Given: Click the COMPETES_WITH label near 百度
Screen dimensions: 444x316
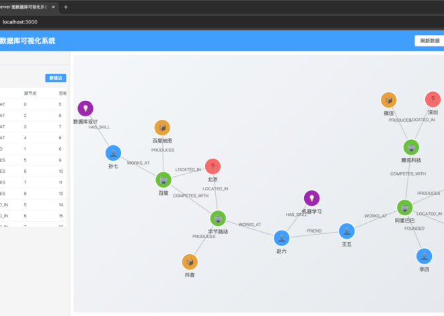Looking at the screenshot, I should pos(191,196).
